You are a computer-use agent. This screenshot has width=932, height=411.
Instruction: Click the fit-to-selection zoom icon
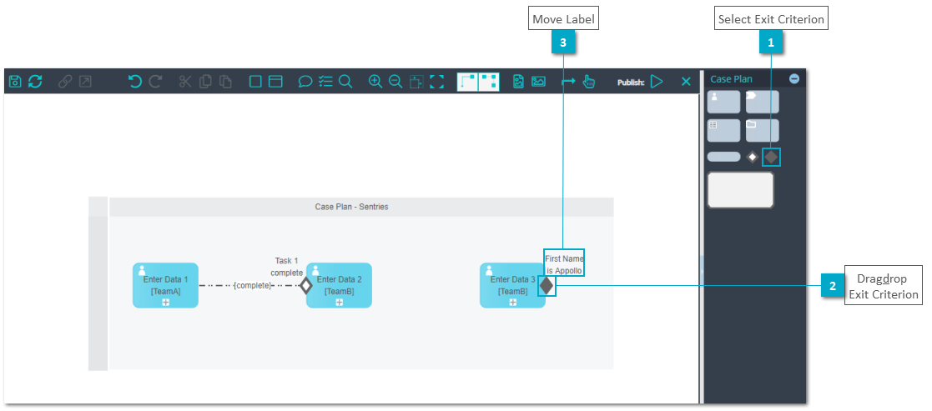coord(416,82)
